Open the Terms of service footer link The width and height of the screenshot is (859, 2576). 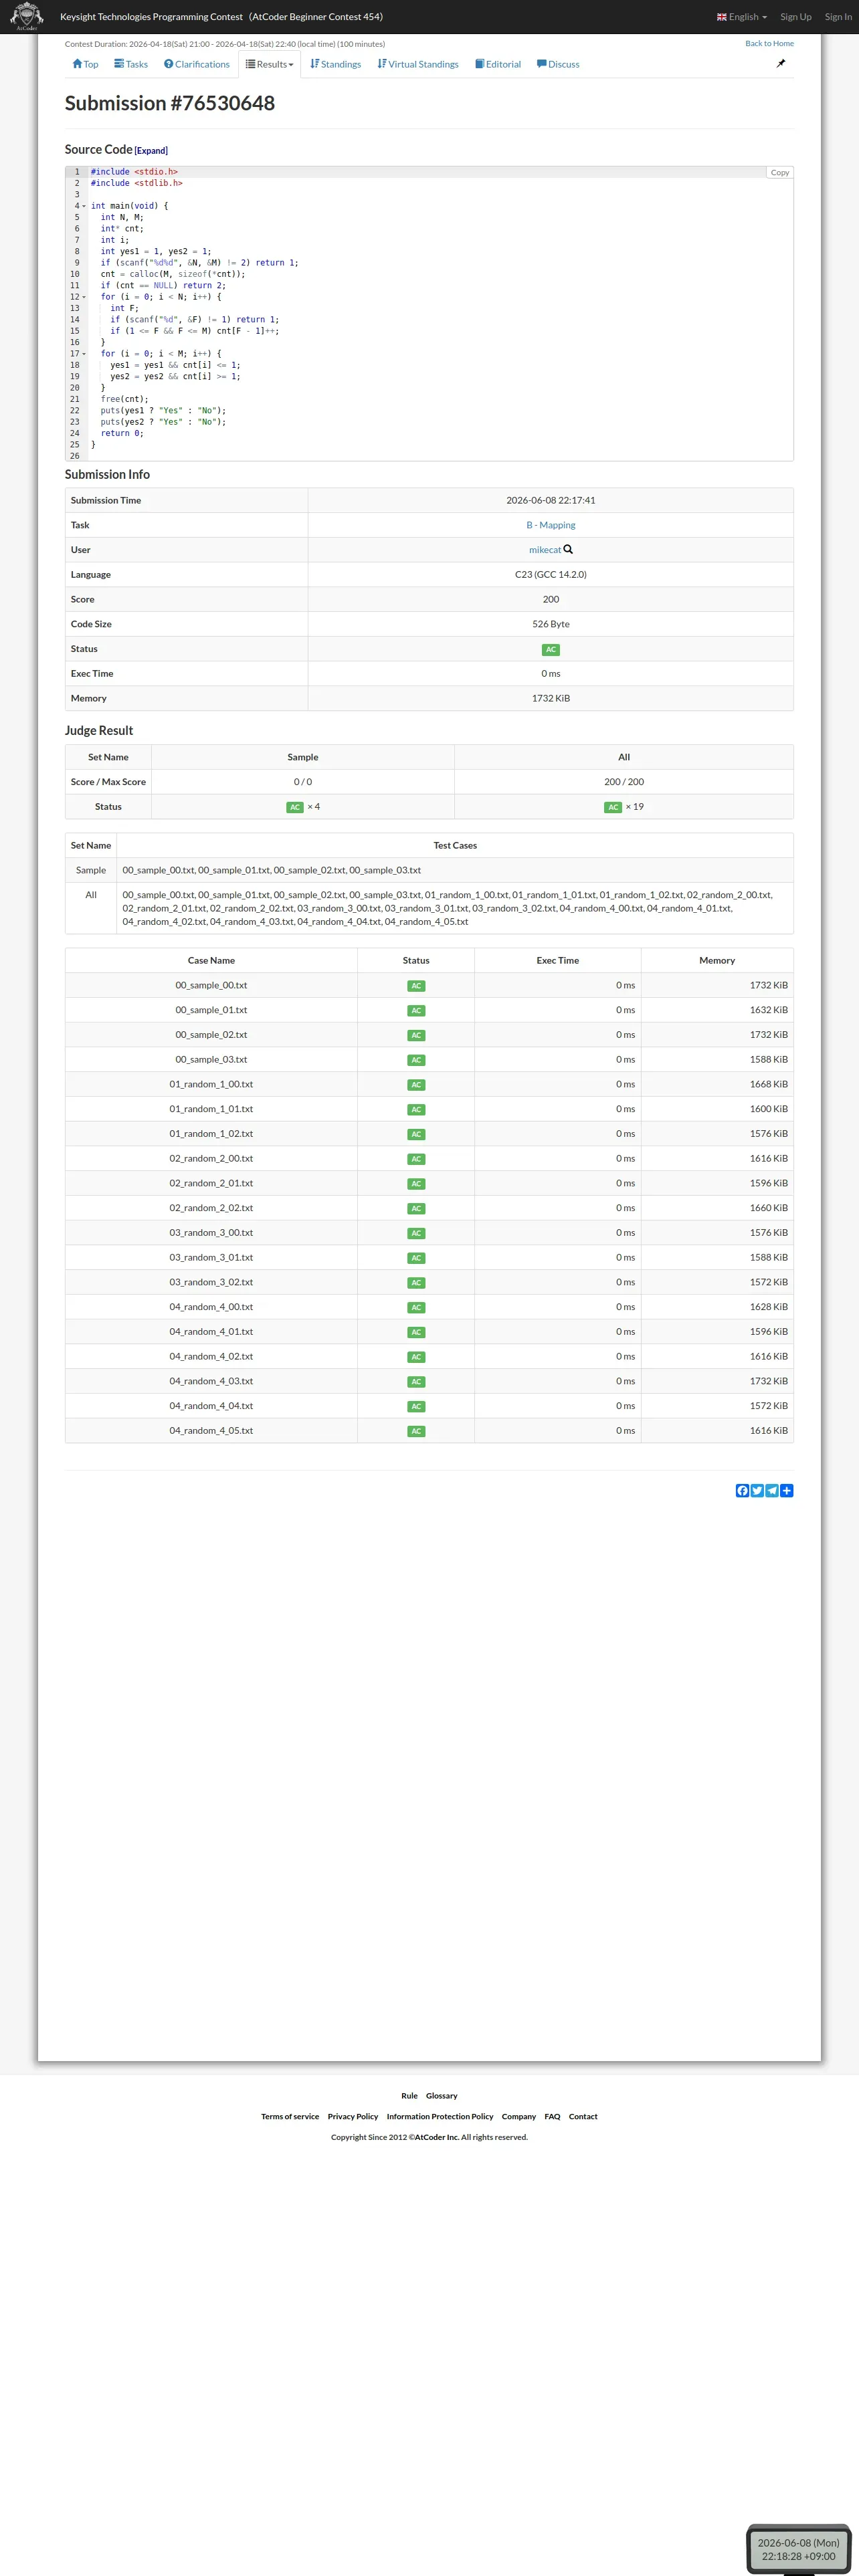coord(290,2116)
